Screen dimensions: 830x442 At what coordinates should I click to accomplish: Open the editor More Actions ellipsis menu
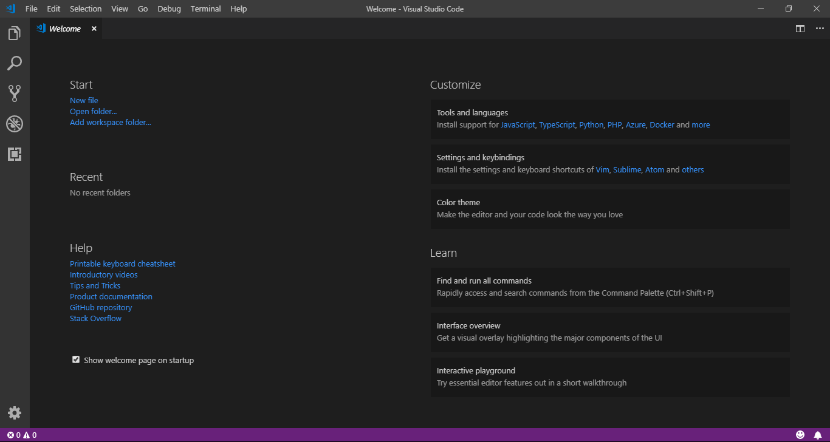(820, 29)
